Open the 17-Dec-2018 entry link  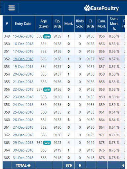[x=23, y=51]
